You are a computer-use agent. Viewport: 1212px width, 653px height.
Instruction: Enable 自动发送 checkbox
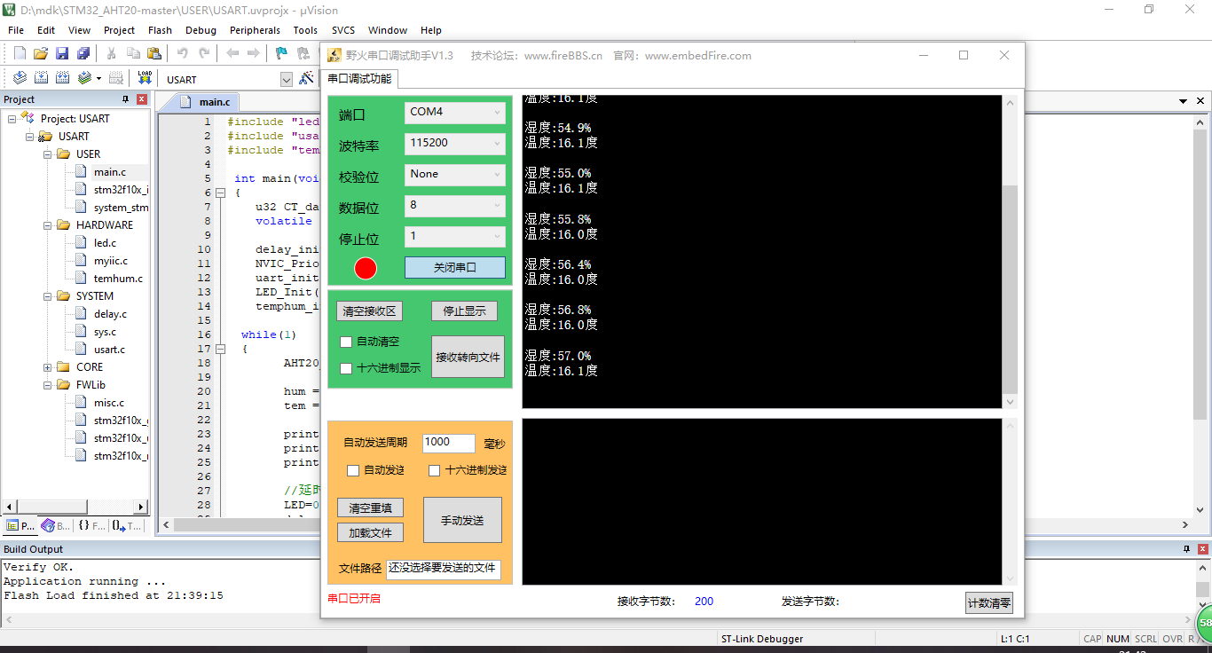353,470
